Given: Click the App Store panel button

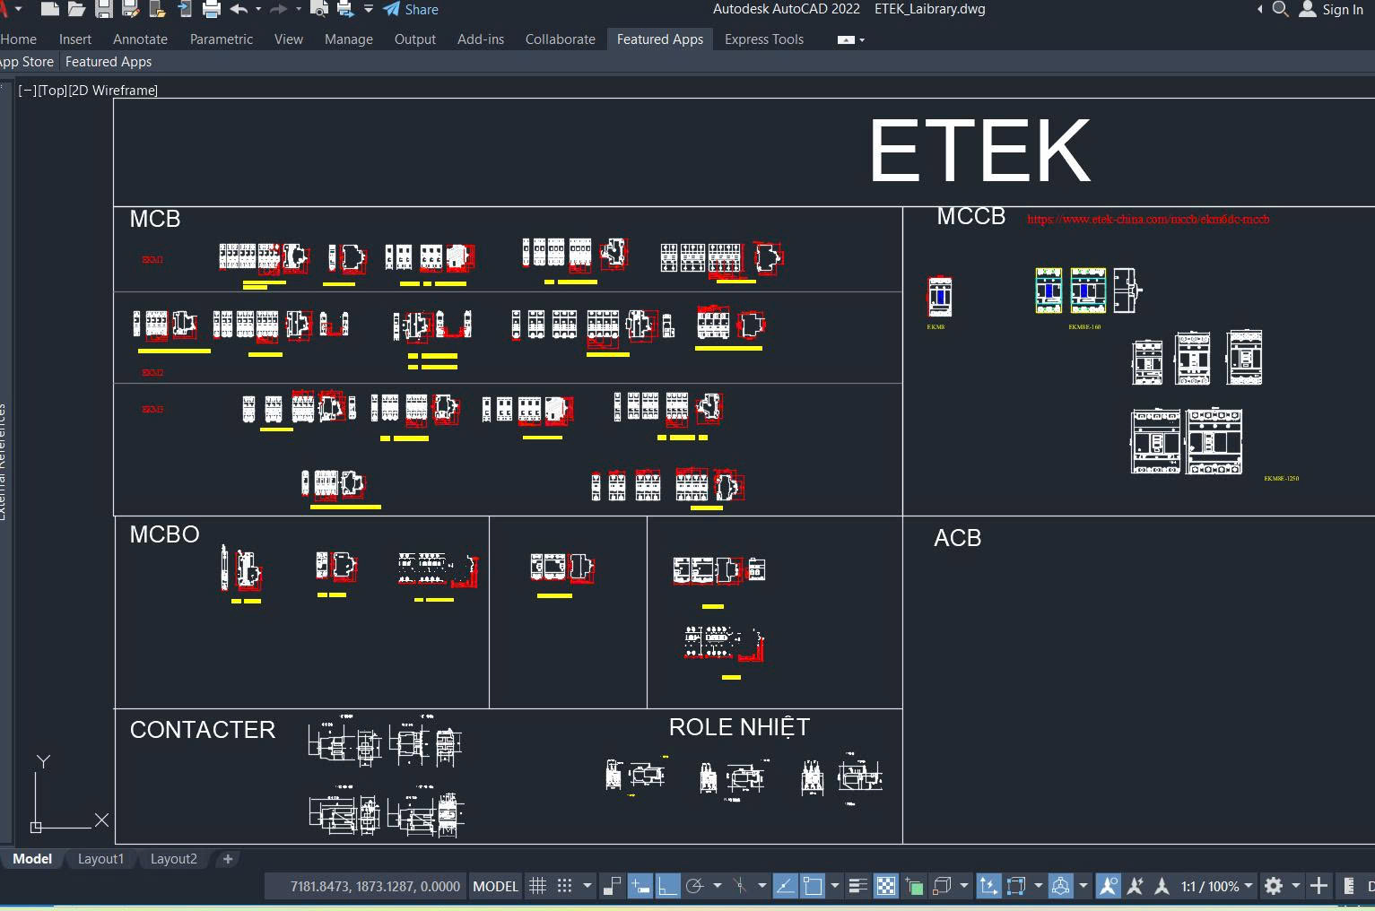Looking at the screenshot, I should (x=27, y=62).
